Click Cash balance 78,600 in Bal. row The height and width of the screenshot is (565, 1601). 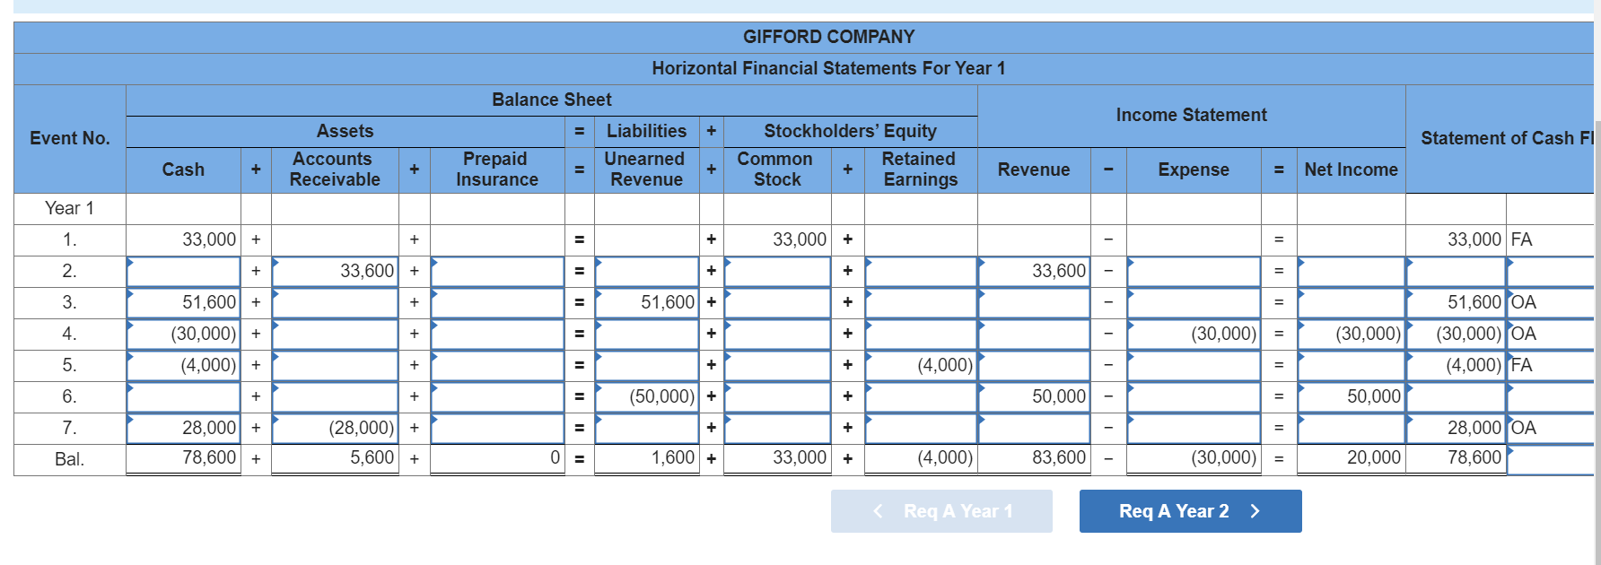click(x=183, y=458)
